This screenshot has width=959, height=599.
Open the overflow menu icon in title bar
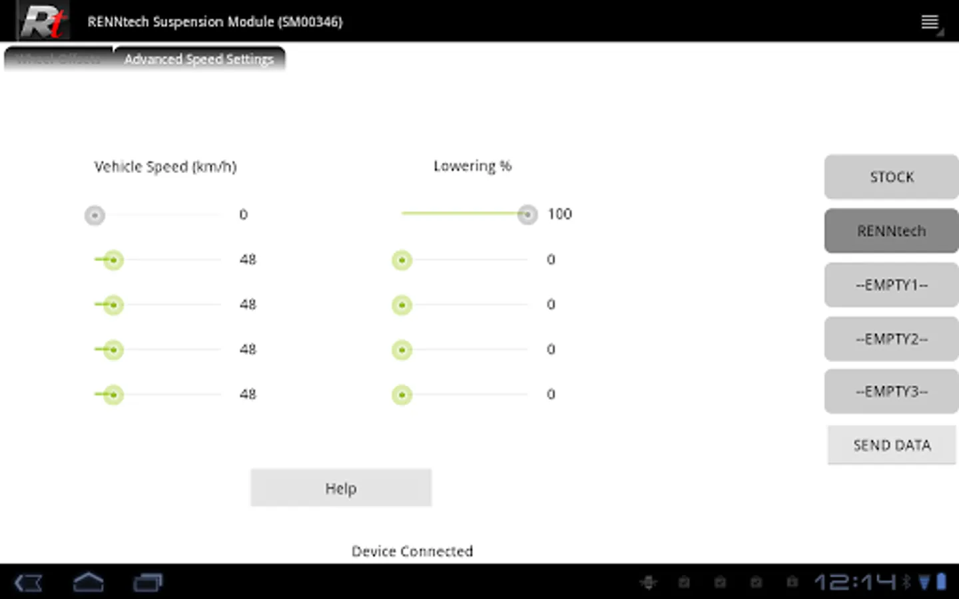(930, 22)
